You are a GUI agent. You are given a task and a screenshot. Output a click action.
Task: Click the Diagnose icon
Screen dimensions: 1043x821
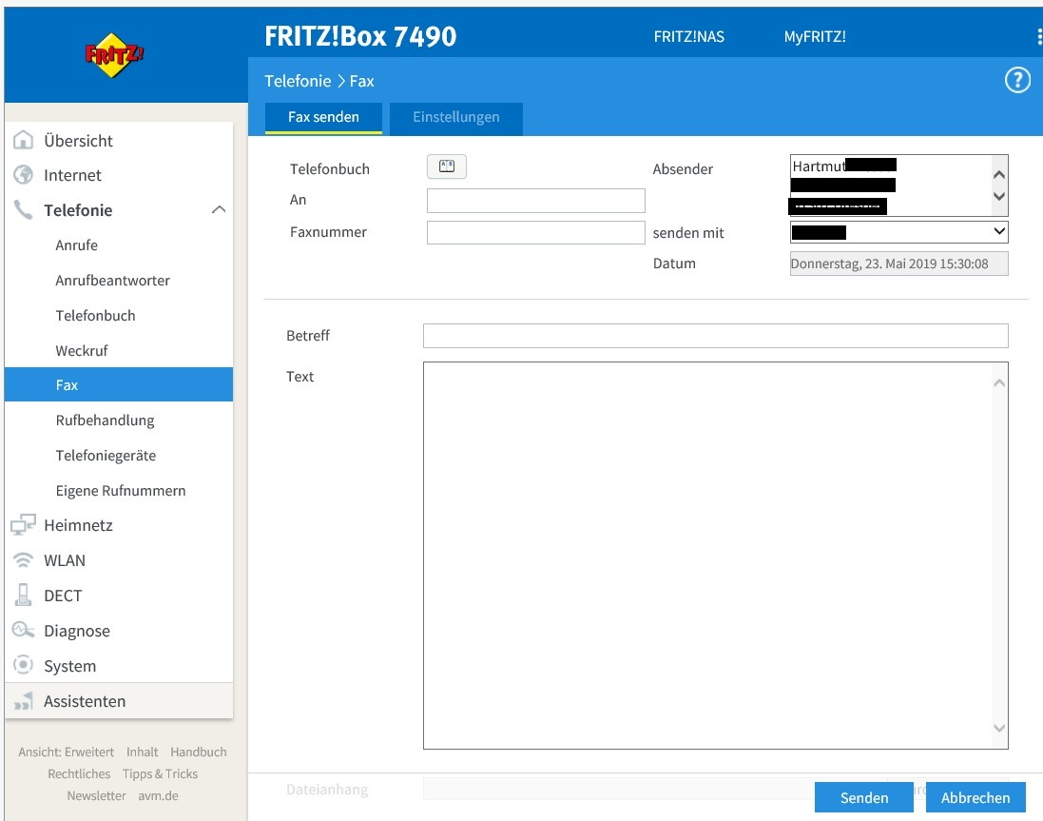tap(23, 630)
